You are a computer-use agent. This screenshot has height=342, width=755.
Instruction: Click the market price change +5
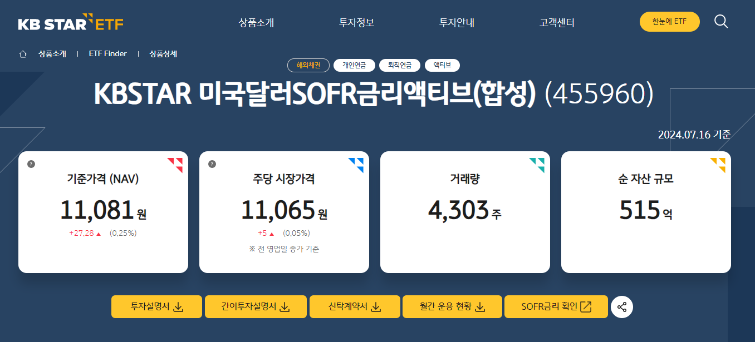tap(262, 233)
